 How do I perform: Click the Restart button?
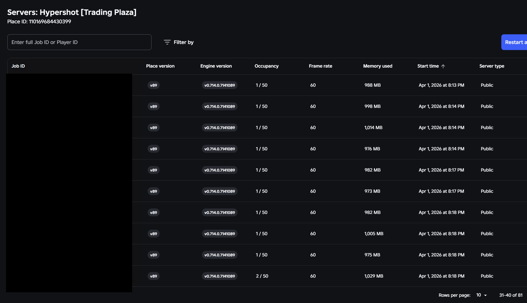click(x=514, y=42)
